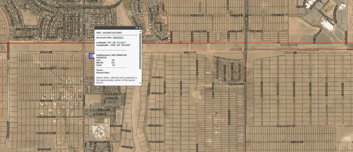This screenshot has width=353, height=152.
Task: Select the blue highlighted parcel on map
Action: click(91, 56)
